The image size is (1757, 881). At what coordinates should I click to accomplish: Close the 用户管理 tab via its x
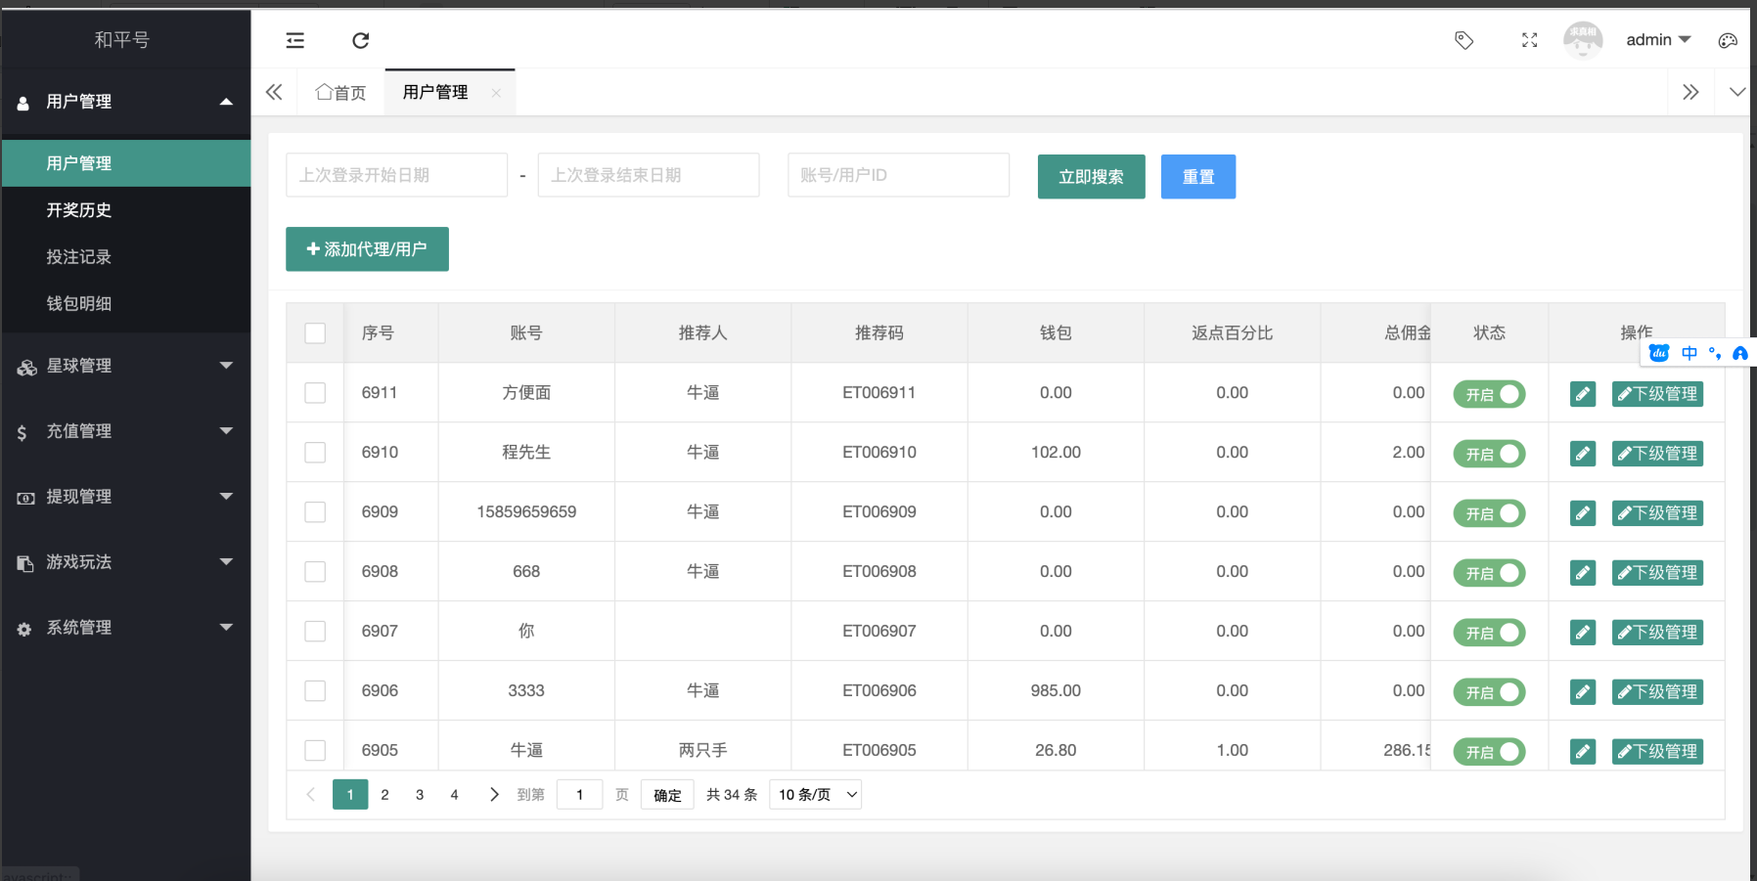coord(496,93)
